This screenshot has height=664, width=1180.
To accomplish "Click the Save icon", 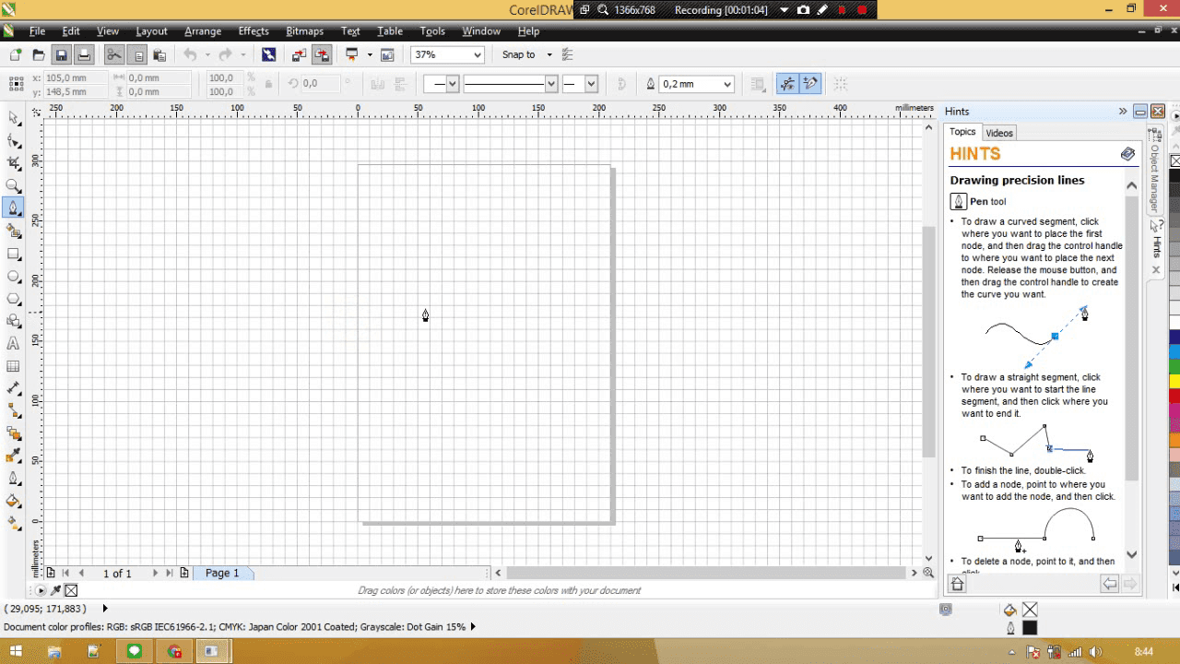I will click(61, 55).
